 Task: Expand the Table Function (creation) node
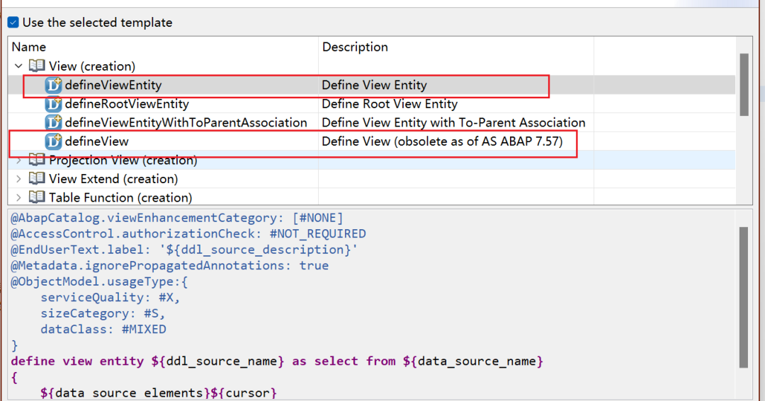click(x=18, y=198)
